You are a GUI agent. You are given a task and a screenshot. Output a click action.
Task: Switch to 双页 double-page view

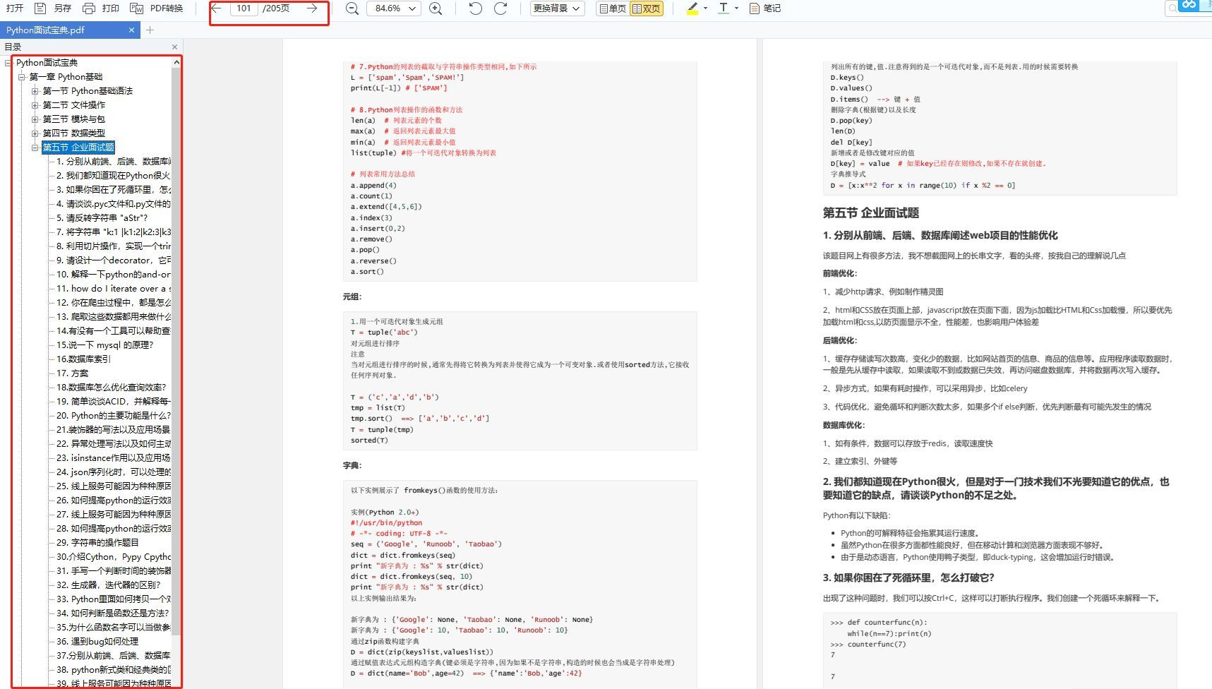coord(647,8)
